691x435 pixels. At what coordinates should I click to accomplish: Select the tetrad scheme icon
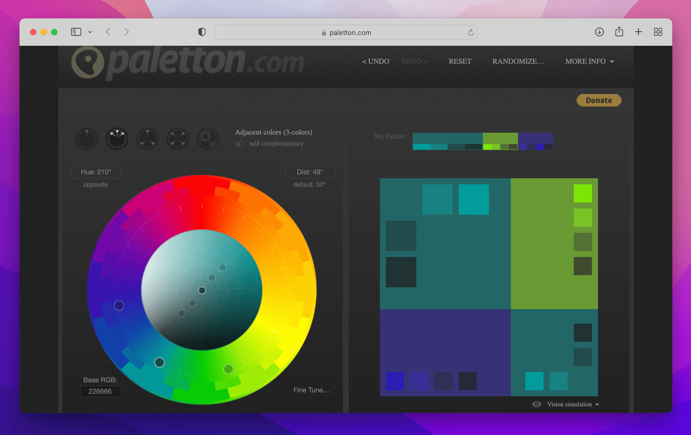pyautogui.click(x=177, y=139)
